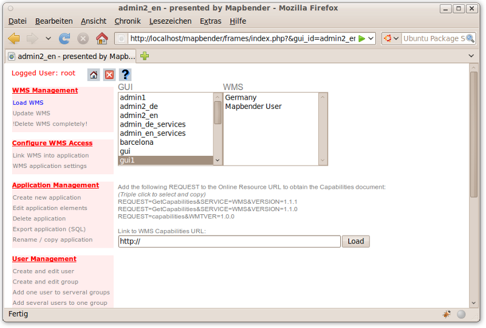This screenshot has height=328, width=486.
Task: Reload page with the refresh icon
Action: (x=64, y=38)
